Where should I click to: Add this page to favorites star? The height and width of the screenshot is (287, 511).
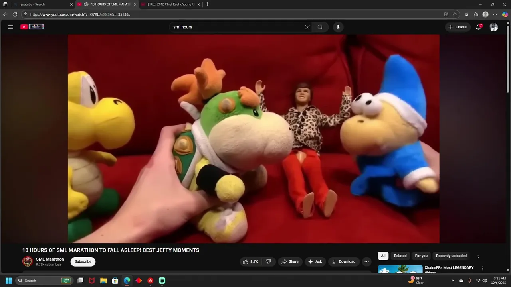[455, 14]
